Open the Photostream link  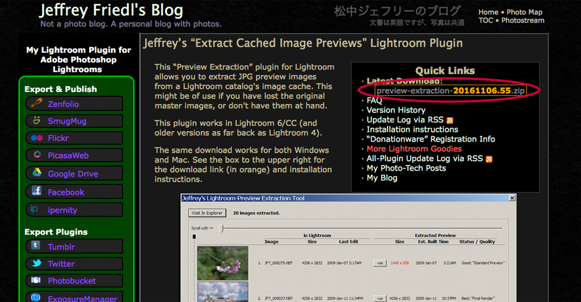coord(523,20)
